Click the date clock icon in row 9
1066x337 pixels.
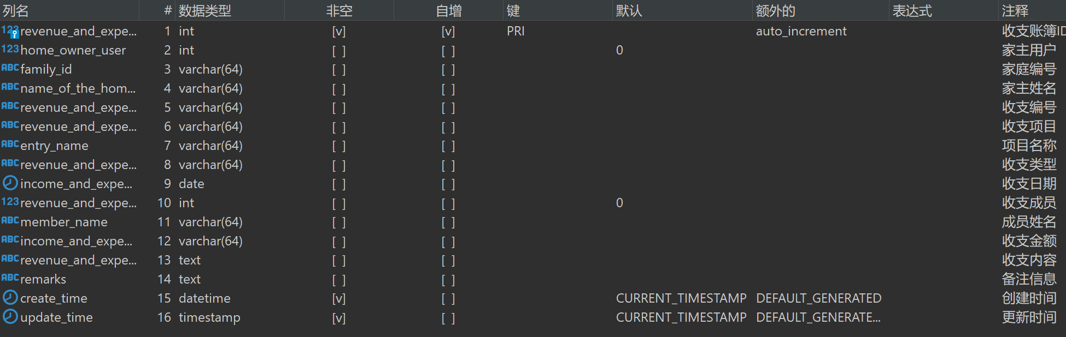pyautogui.click(x=10, y=183)
